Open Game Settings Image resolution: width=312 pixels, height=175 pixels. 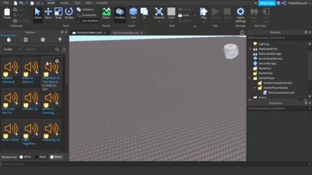click(x=240, y=15)
